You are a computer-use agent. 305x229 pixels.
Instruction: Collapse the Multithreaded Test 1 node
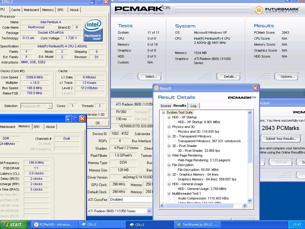pyautogui.click(x=169, y=194)
